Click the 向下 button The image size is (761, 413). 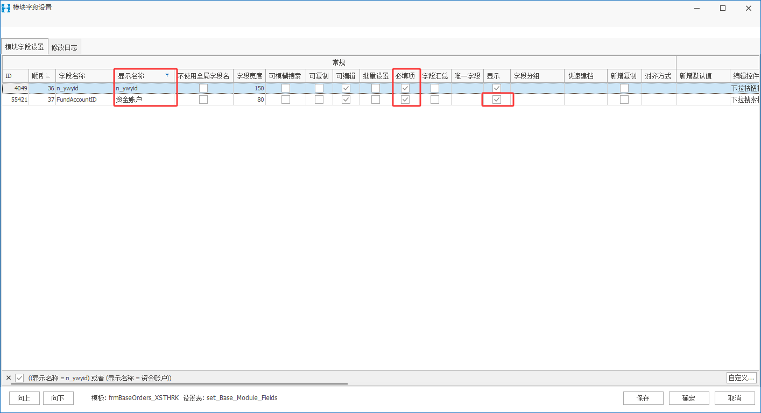click(x=58, y=398)
